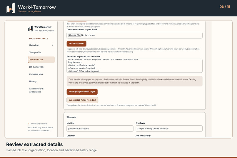Viewport: 237px width, 158px height.
Task: Click the Employer input field
Action: point(169,129)
